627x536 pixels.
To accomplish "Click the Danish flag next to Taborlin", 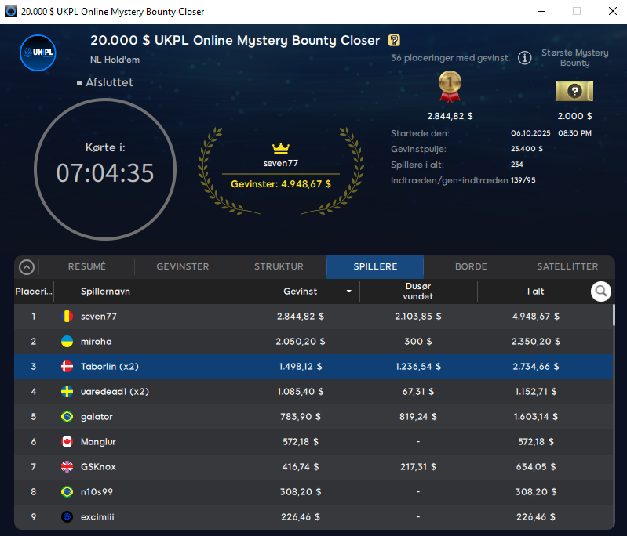I will [x=67, y=367].
